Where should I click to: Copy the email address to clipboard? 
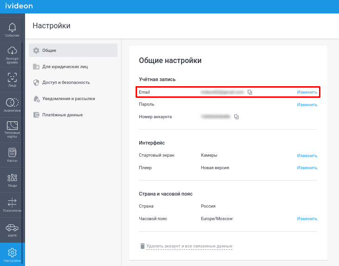coord(250,92)
